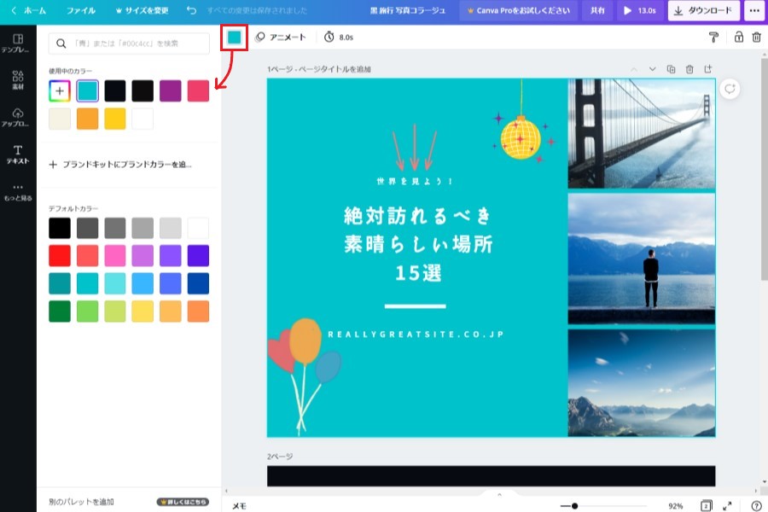Screen dimensions: 768x512
Task: Expand the bottom panel handle chevron
Action: click(499, 494)
